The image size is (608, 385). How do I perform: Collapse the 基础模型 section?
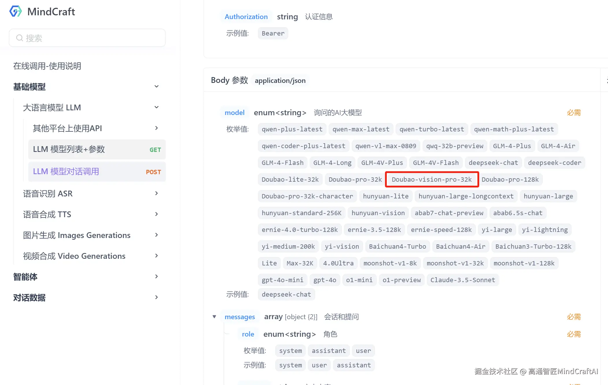click(x=157, y=87)
